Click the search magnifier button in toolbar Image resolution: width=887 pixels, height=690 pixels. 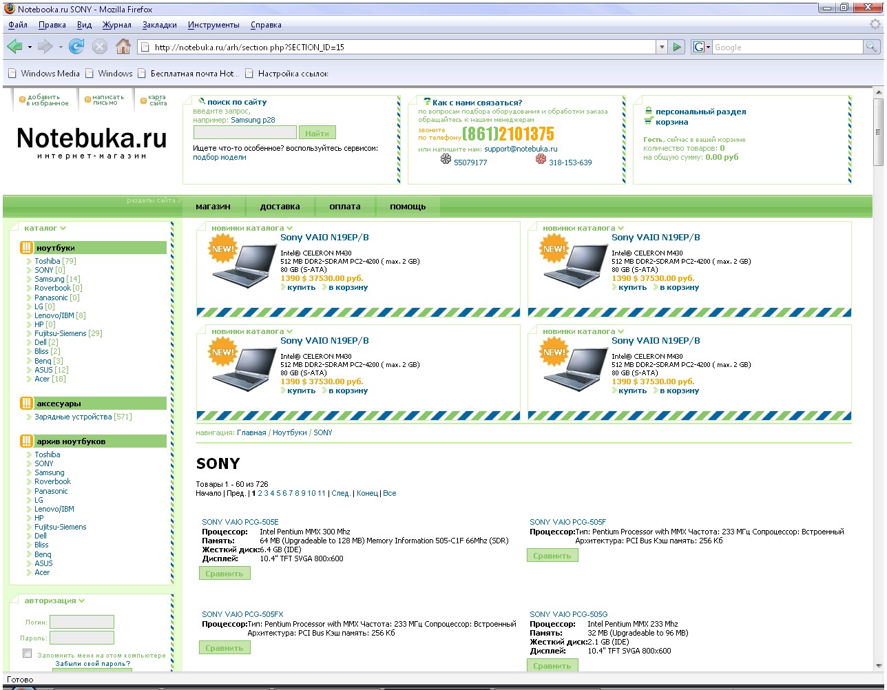[872, 47]
